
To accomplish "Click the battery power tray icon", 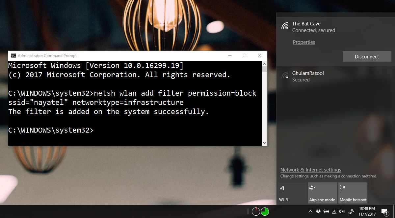I will pyautogui.click(x=326, y=211).
